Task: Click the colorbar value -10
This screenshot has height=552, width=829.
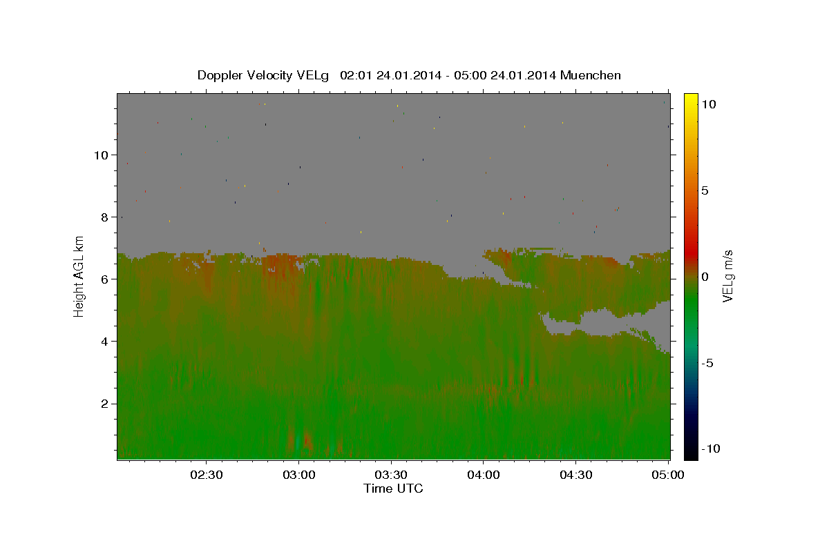Action: (x=711, y=449)
